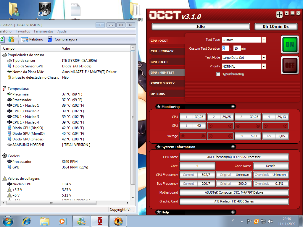Open the Ferramentas menu
This screenshot has height=227, width=303.
[43, 31]
